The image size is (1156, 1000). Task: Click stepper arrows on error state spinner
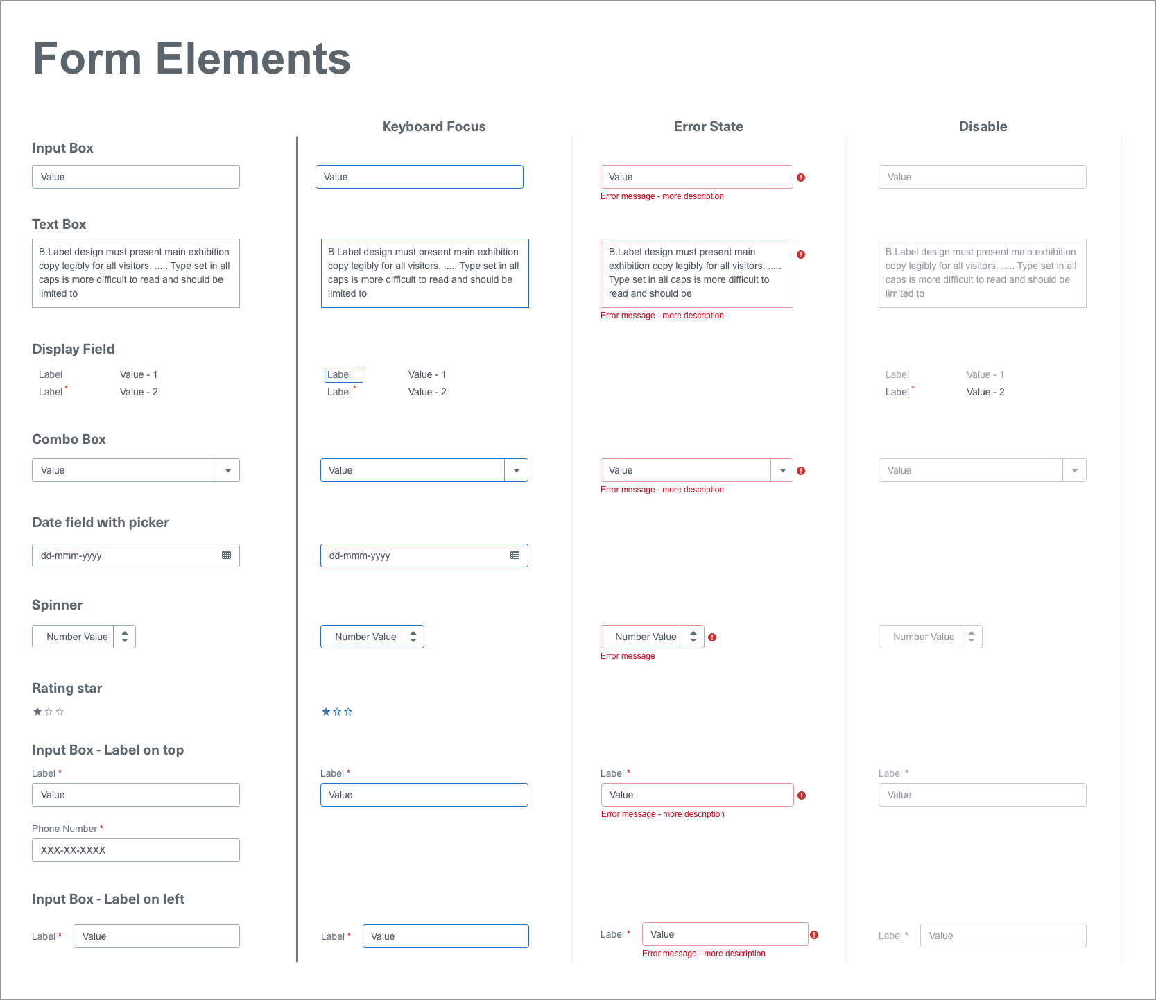[x=693, y=637]
